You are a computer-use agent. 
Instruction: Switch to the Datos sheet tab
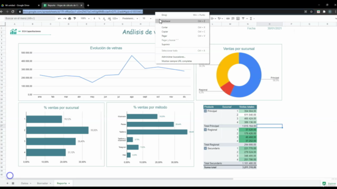25,183
